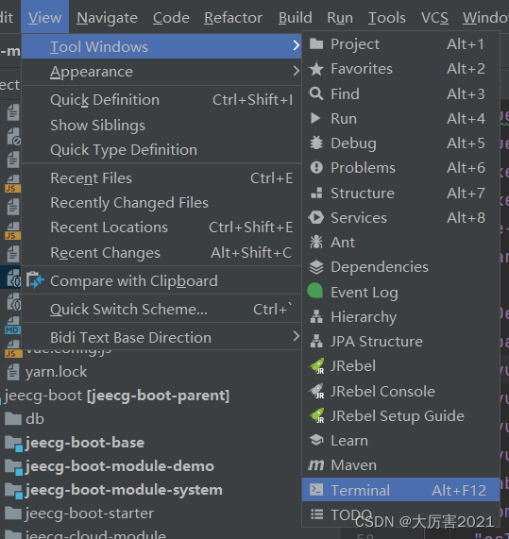Open the Tools menu
This screenshot has width=509, height=539.
(387, 18)
